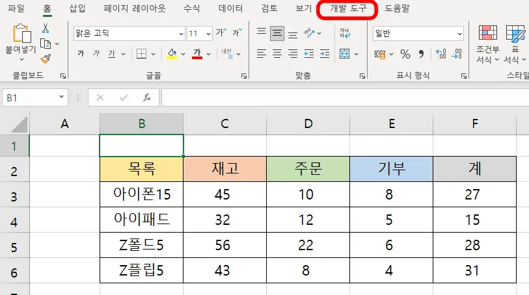Open the 파일 tab
The height and width of the screenshot is (295, 529).
(x=16, y=8)
